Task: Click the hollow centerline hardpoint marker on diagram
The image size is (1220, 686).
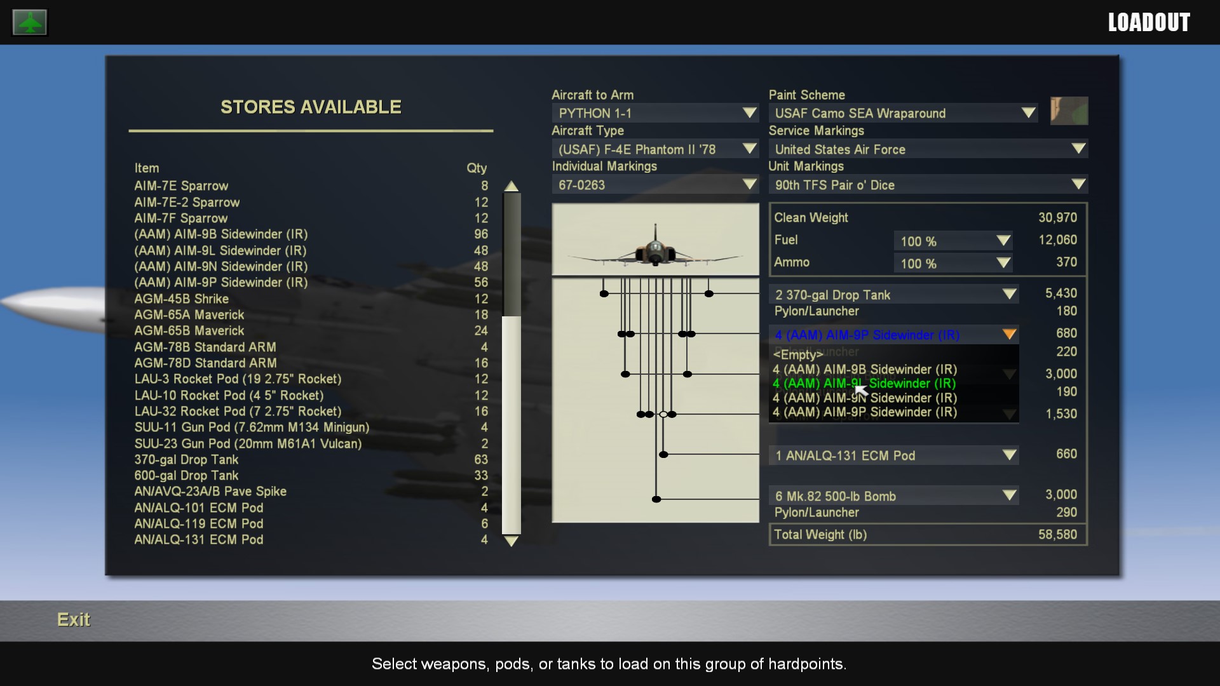Action: pyautogui.click(x=663, y=414)
